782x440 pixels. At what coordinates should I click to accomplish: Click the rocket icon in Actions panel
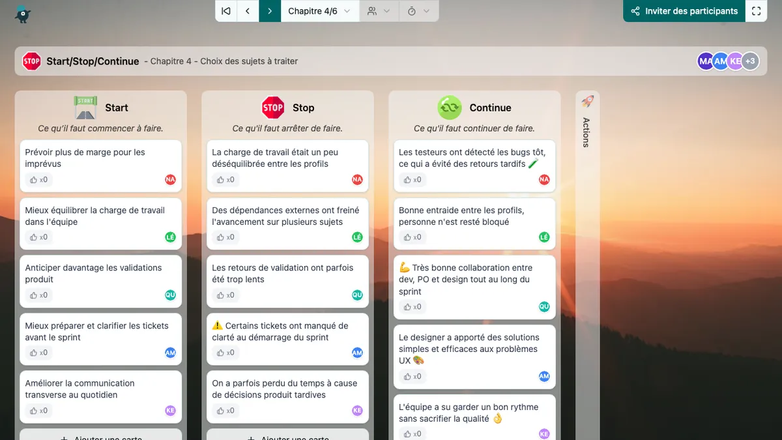coord(587,102)
